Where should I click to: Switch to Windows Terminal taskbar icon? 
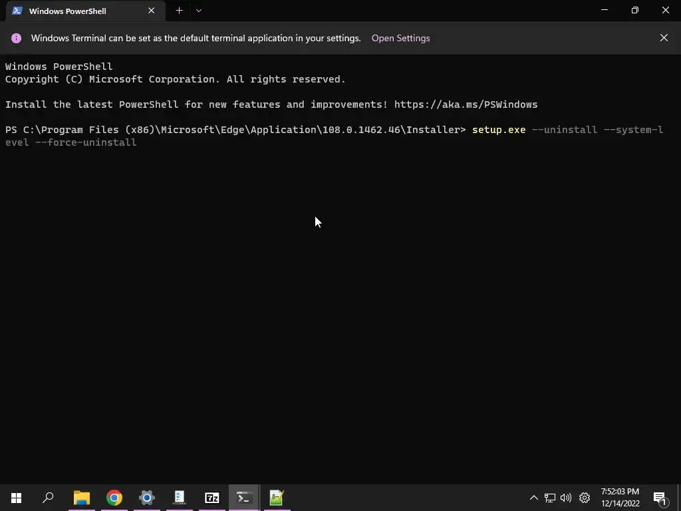[x=245, y=498]
